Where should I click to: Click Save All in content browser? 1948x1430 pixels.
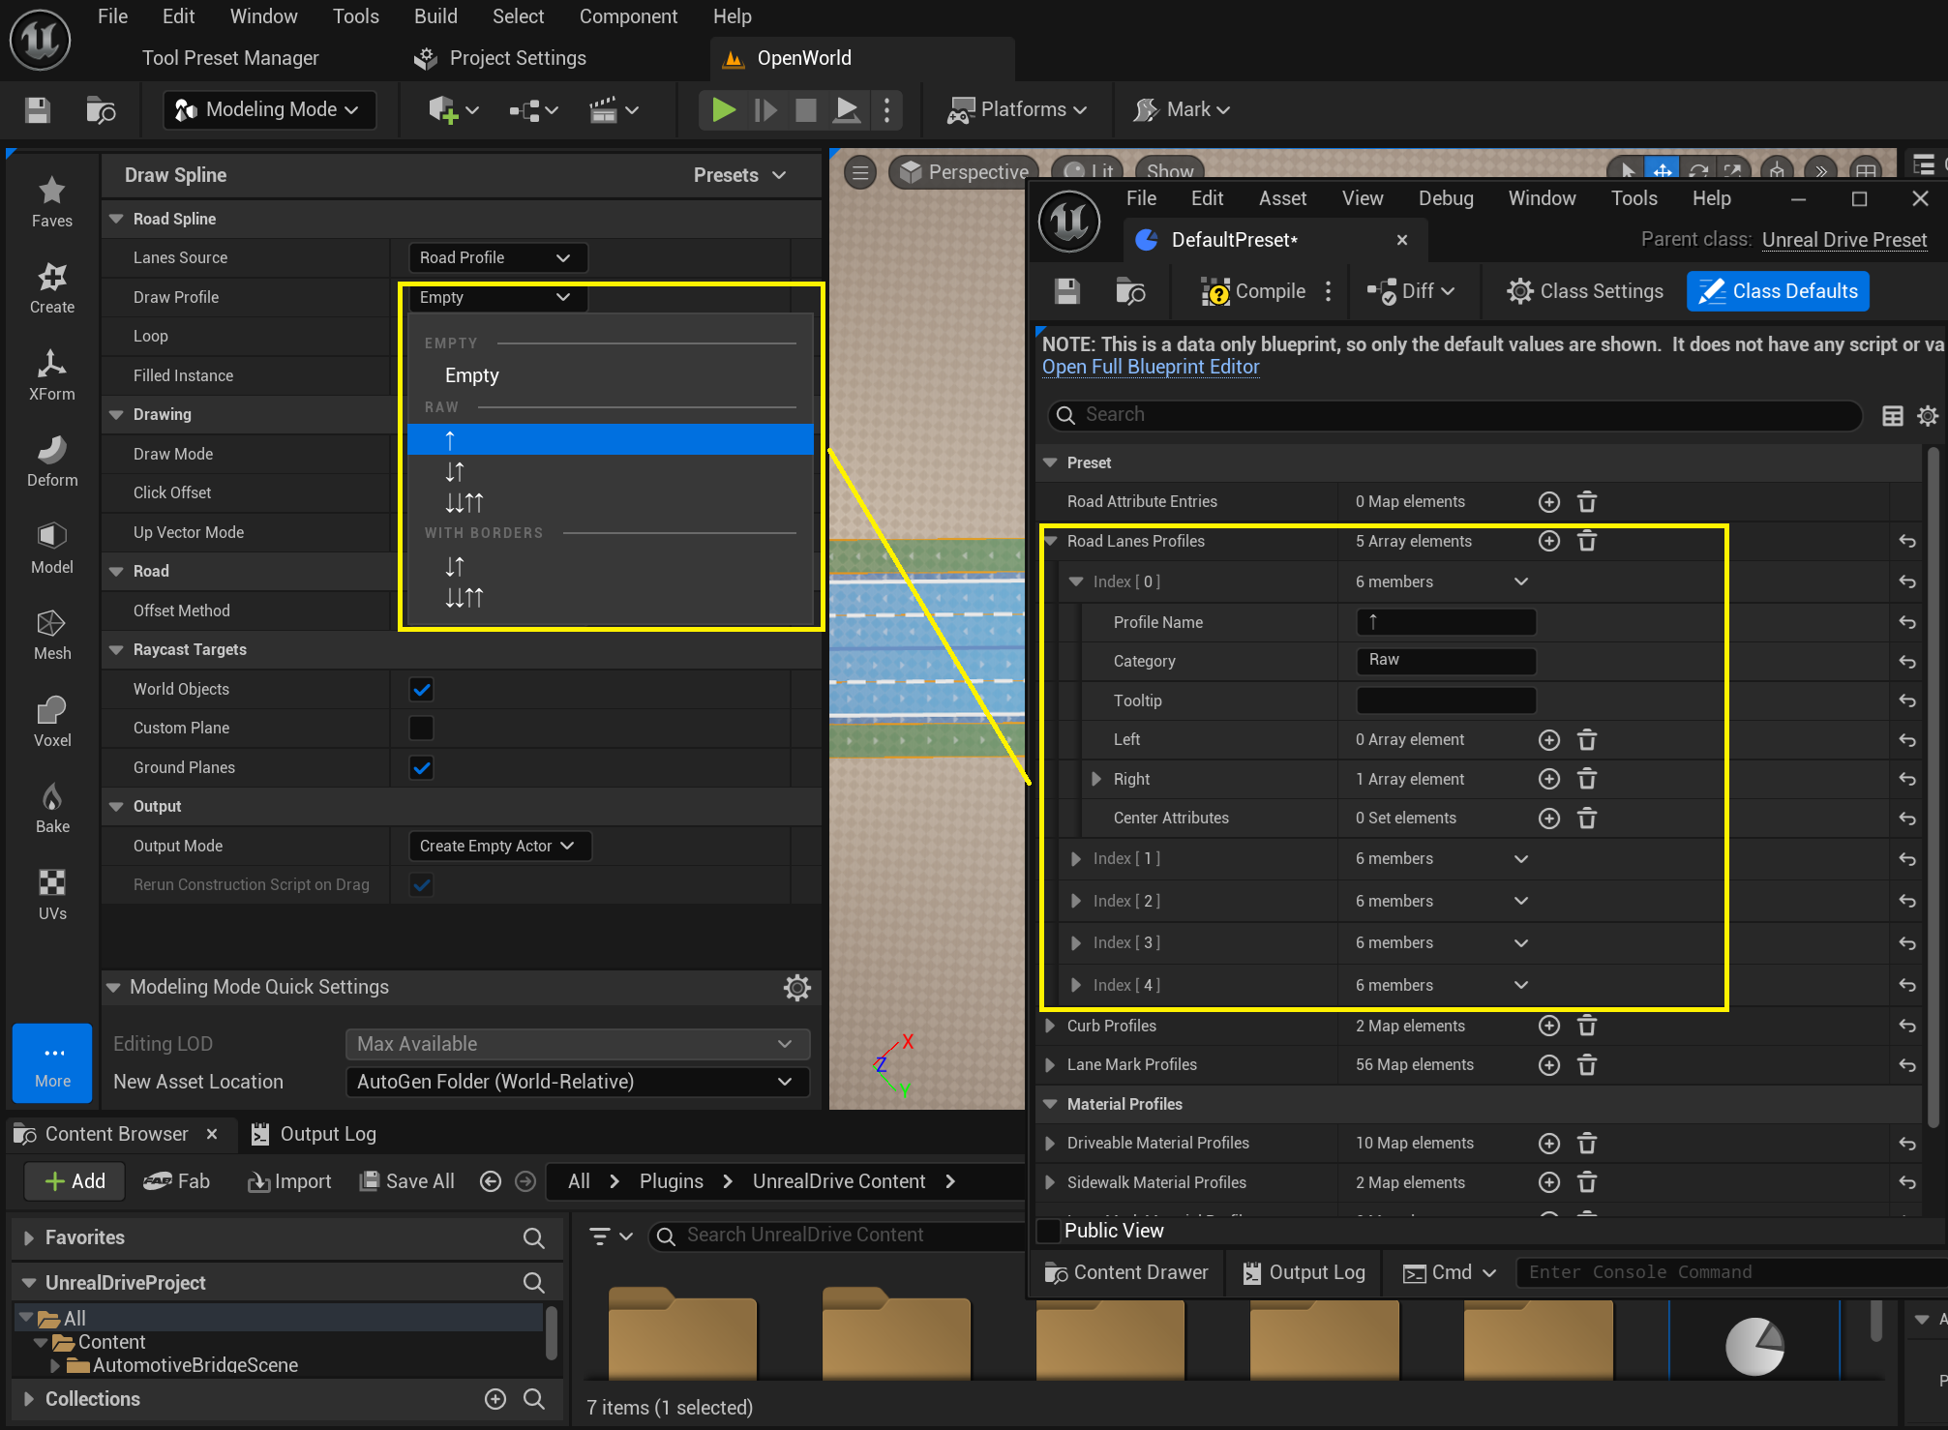coord(407,1181)
